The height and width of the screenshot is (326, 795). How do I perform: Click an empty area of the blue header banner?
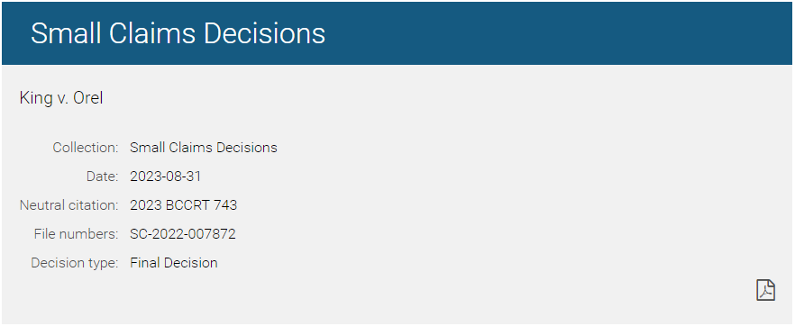tap(558, 33)
